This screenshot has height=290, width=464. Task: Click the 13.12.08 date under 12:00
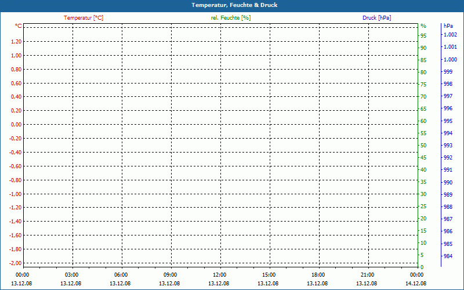point(219,284)
